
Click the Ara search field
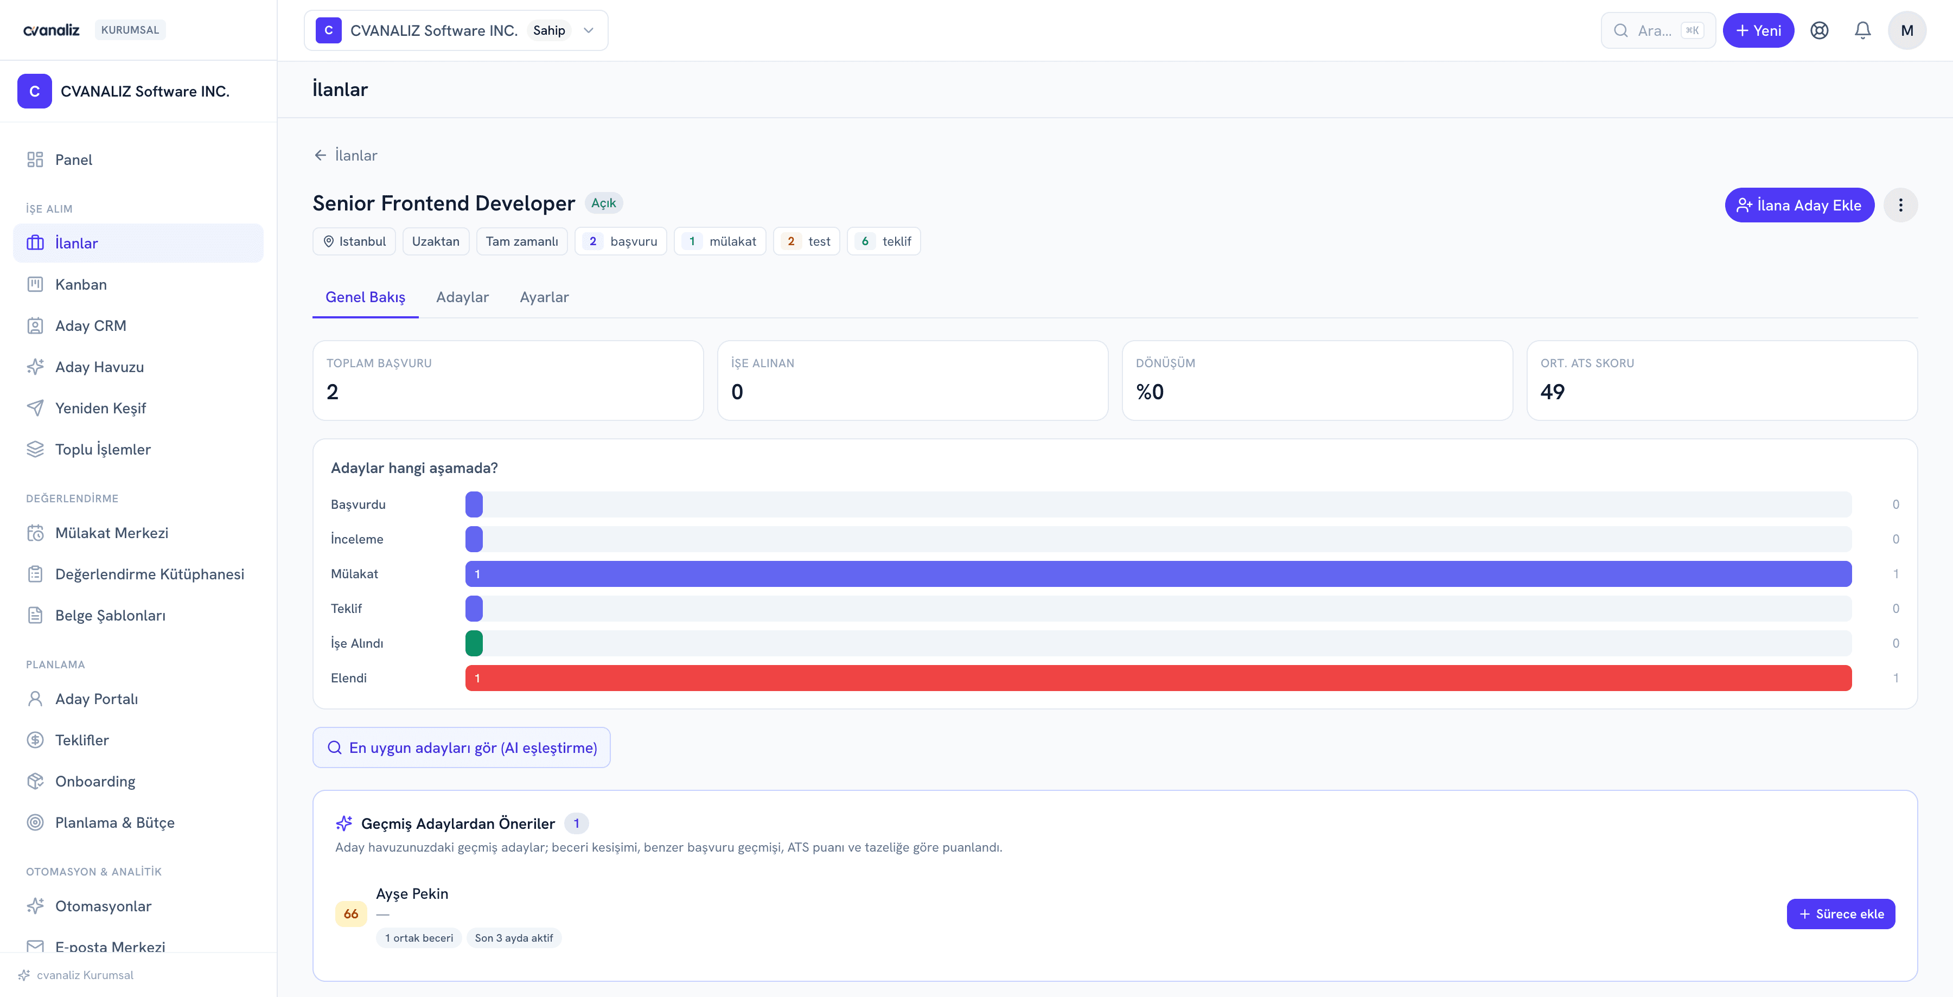click(1658, 30)
